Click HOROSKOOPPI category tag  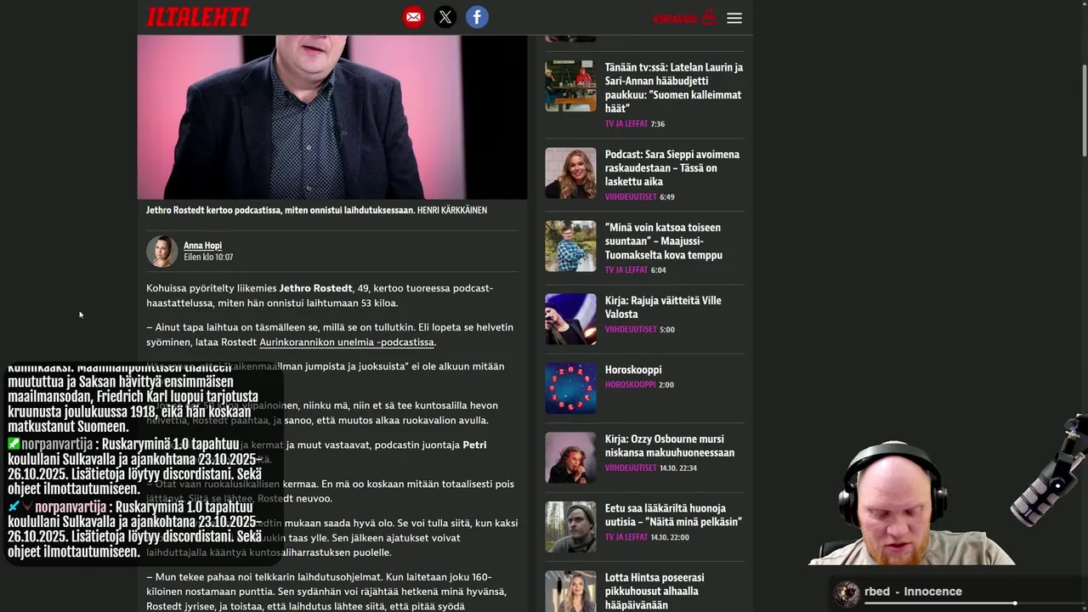(x=631, y=384)
